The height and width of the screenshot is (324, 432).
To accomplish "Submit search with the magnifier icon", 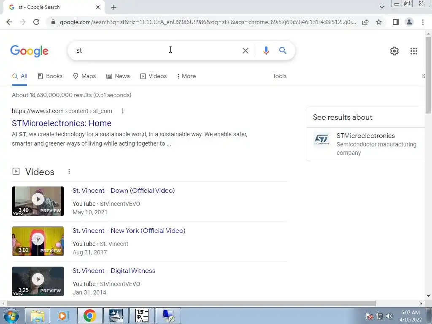I will (x=283, y=51).
